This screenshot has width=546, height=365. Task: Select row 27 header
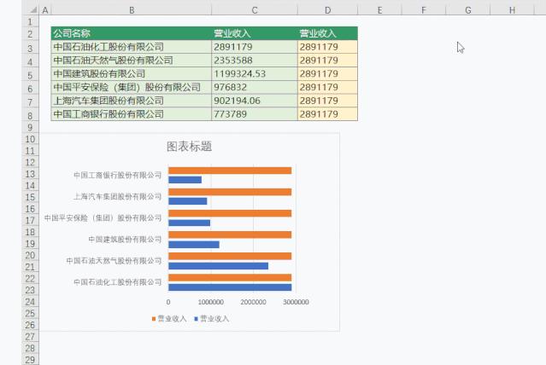tap(30, 337)
